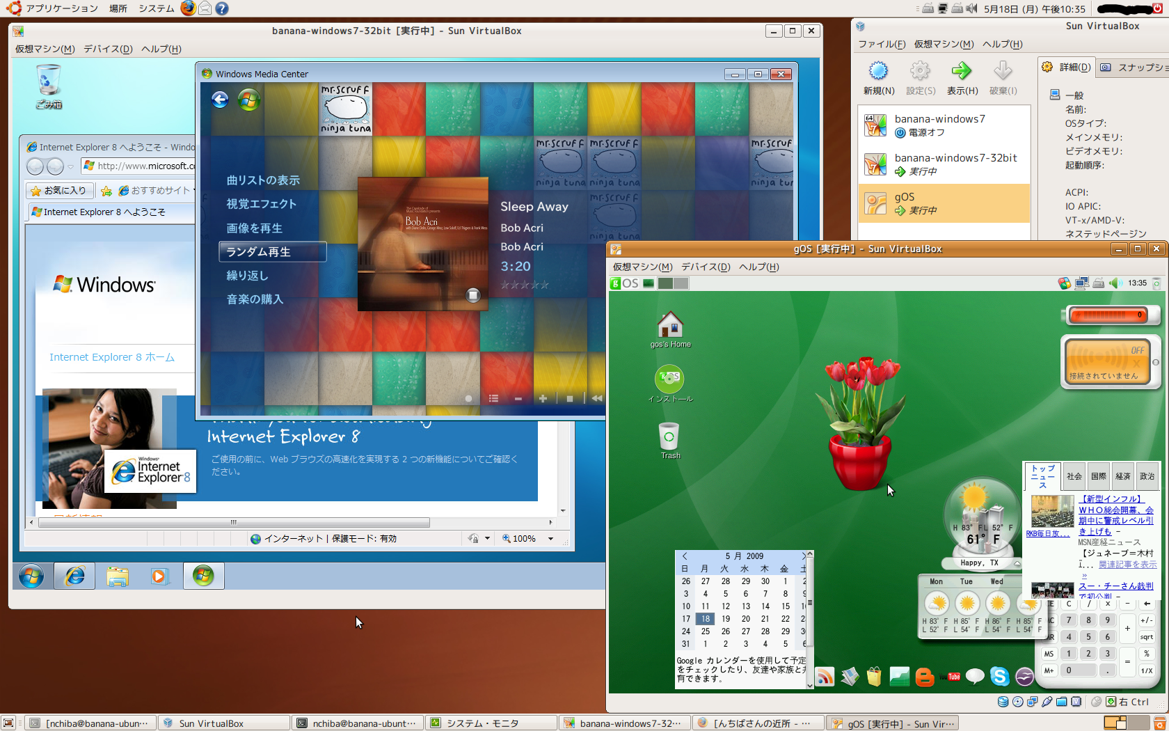Click the Firefox launcher in top panel
The height and width of the screenshot is (731, 1169).
pyautogui.click(x=188, y=8)
